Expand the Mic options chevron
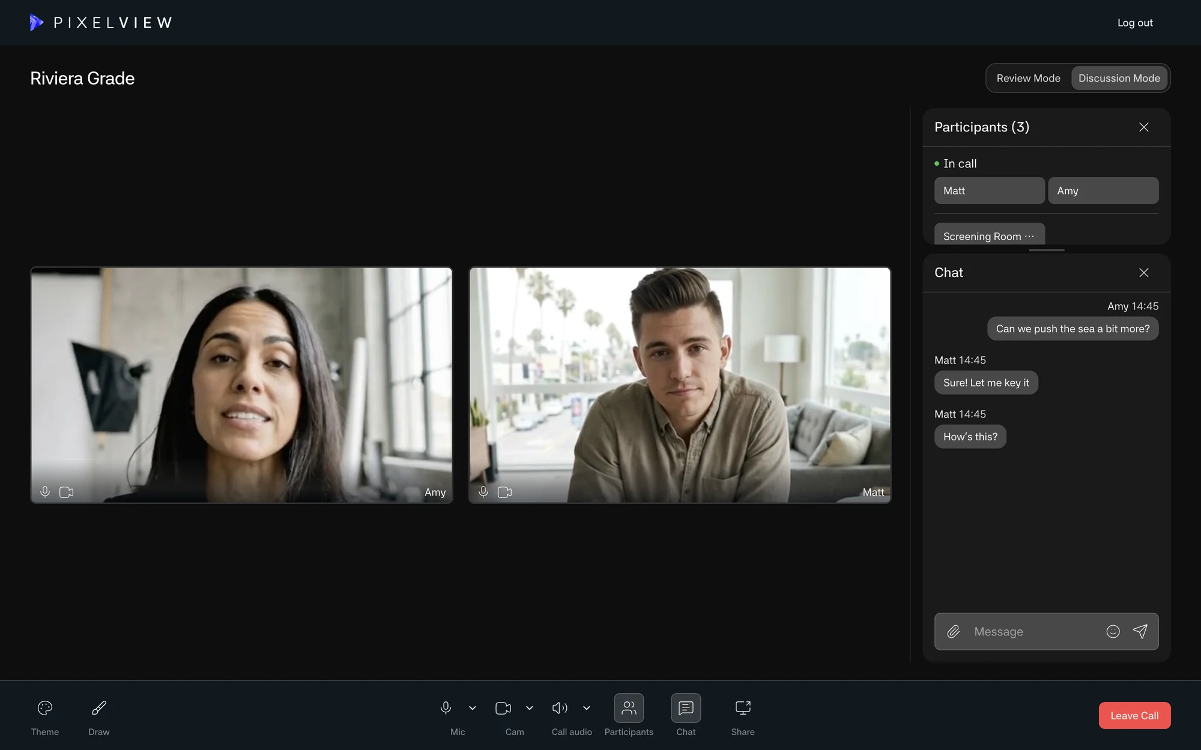This screenshot has height=750, width=1201. point(473,708)
